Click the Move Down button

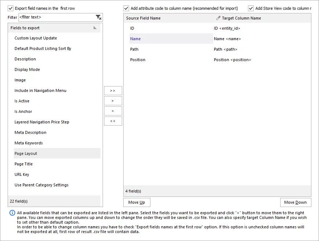[295, 202]
